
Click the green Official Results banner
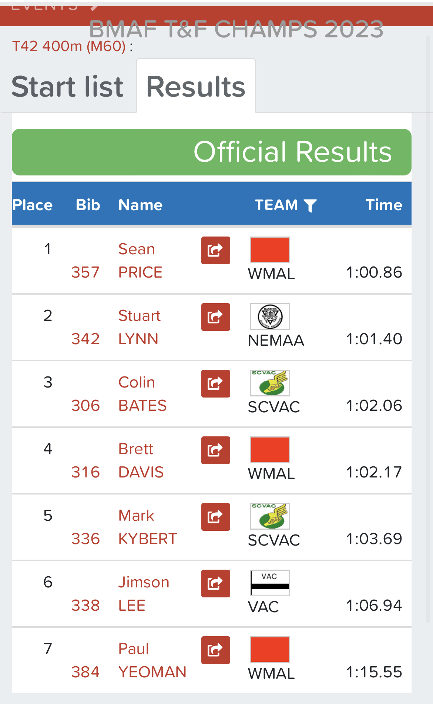[x=211, y=152]
